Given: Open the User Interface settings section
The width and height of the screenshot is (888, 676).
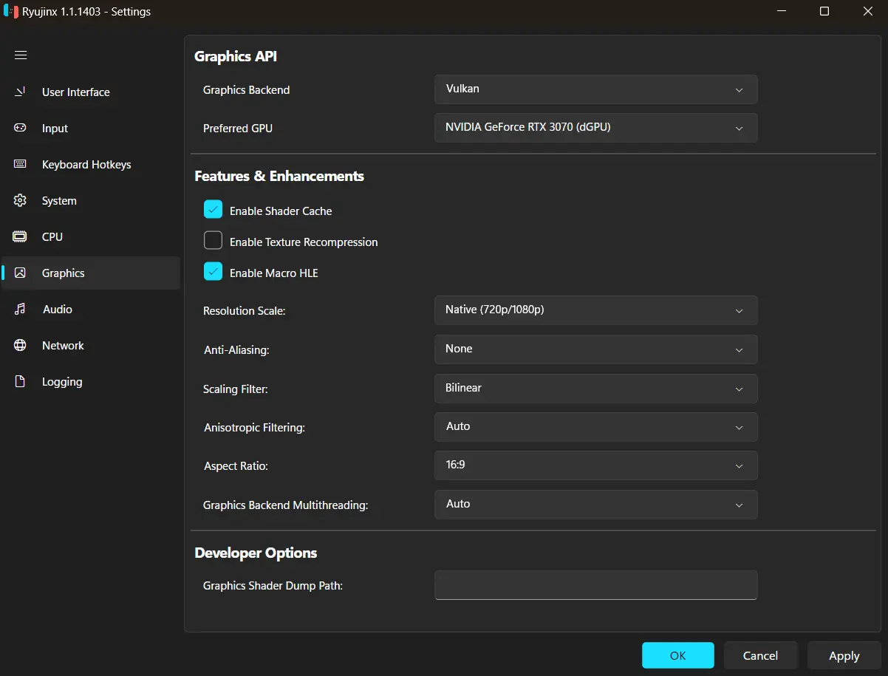Looking at the screenshot, I should point(91,92).
